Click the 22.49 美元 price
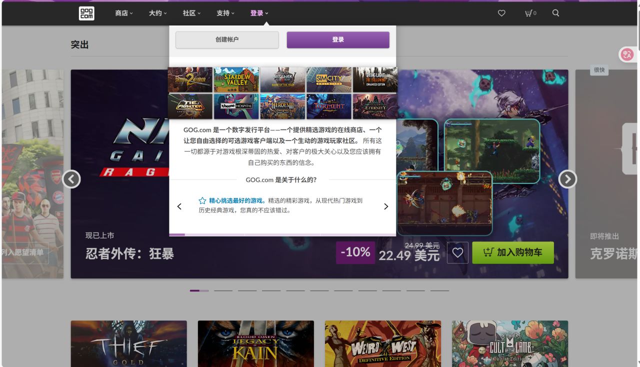 pos(409,255)
